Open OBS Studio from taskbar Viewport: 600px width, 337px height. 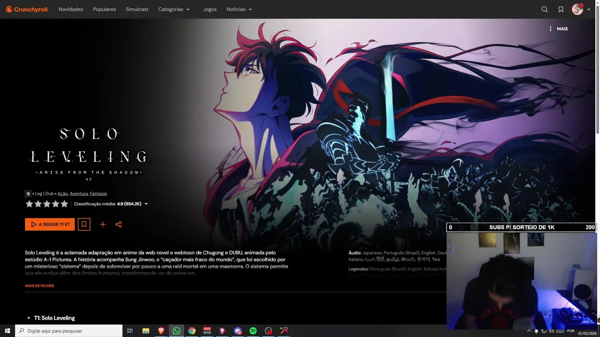268,331
